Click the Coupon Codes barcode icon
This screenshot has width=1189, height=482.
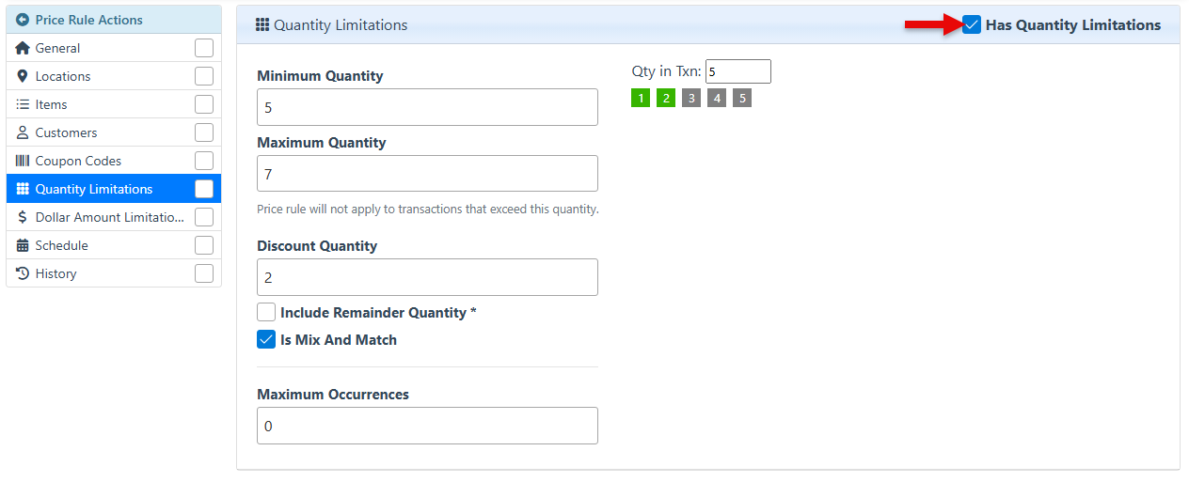[23, 161]
